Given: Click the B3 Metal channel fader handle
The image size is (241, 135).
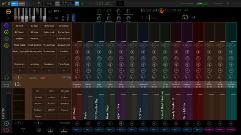Looking at the screenshot, I should click(79, 94).
